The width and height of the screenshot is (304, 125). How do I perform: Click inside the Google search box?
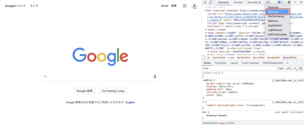click(x=100, y=77)
